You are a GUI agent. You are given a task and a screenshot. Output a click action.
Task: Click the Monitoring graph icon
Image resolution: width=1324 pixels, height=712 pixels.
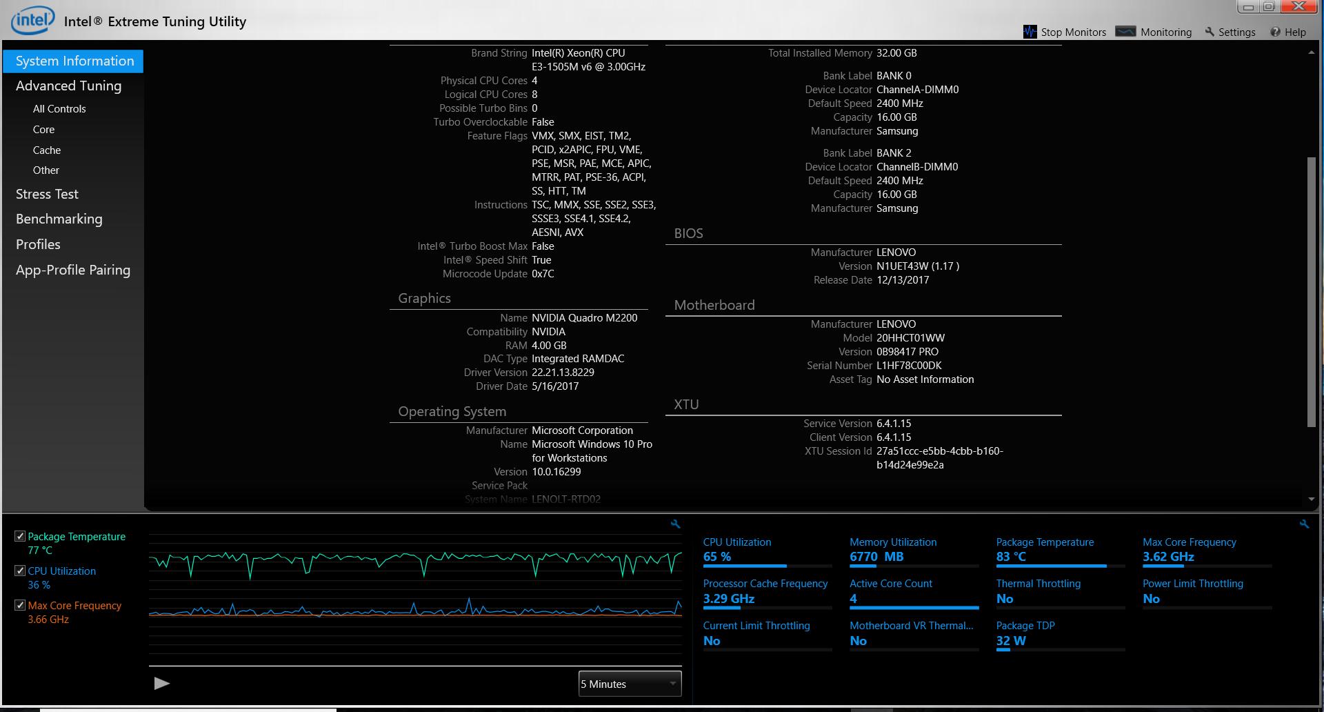[x=1125, y=32]
